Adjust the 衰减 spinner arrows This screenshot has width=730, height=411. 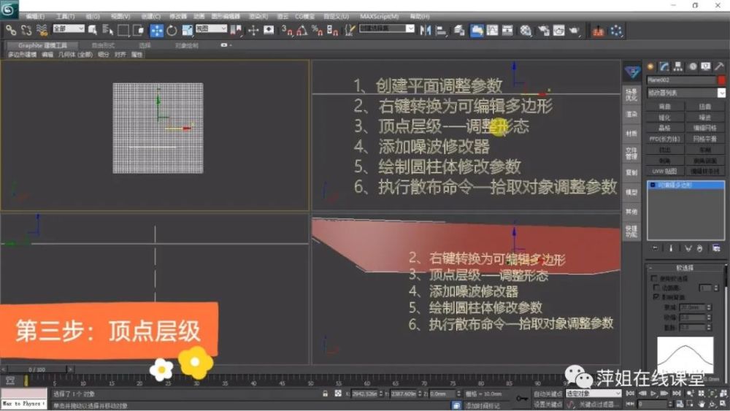(x=709, y=307)
